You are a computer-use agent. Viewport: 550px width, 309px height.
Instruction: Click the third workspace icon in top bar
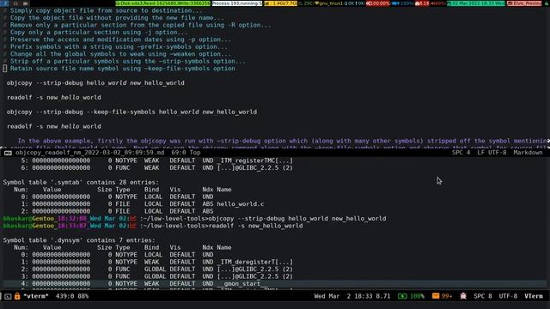coord(25,3)
